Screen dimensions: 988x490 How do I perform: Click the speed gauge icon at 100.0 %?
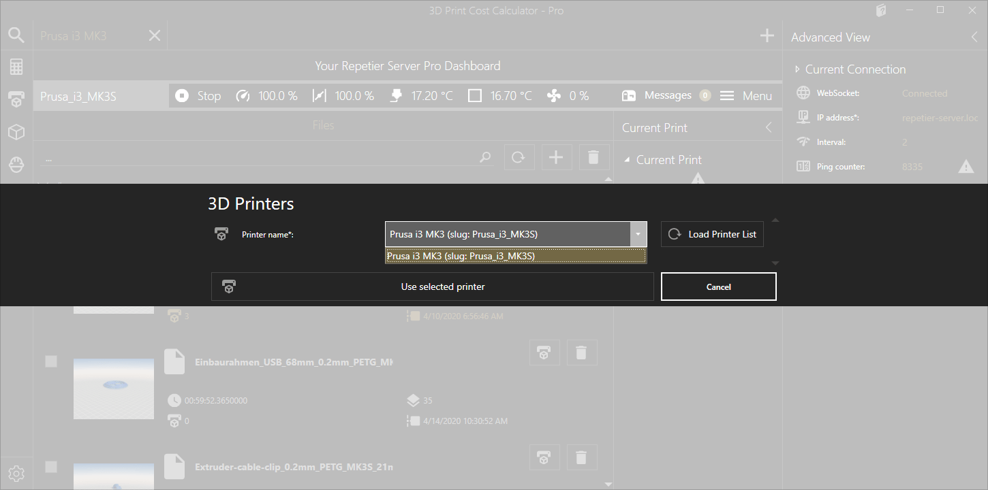tap(243, 96)
